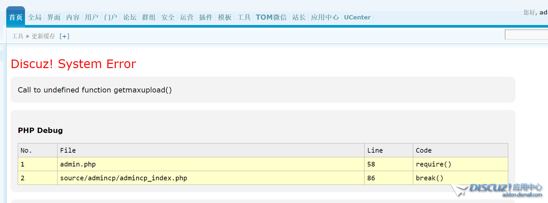The width and height of the screenshot is (548, 203).
Task: Select the 站长 menu
Action: [x=299, y=17]
